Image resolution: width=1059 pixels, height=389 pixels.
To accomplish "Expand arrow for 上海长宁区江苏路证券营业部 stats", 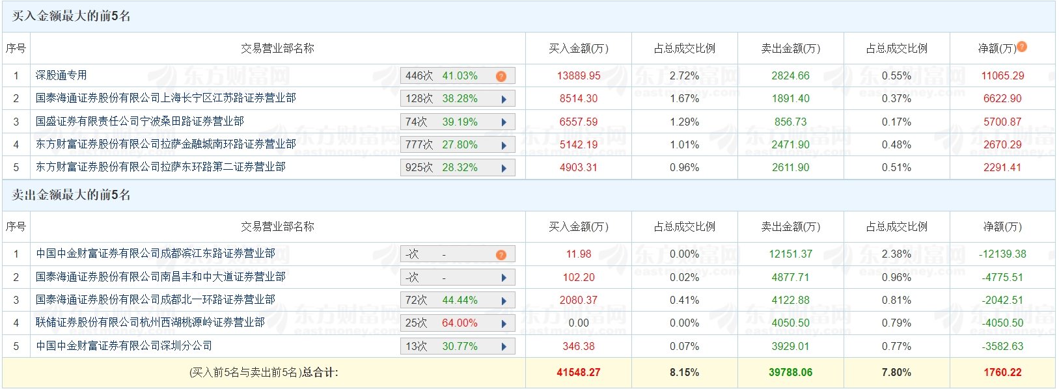I will click(x=504, y=100).
